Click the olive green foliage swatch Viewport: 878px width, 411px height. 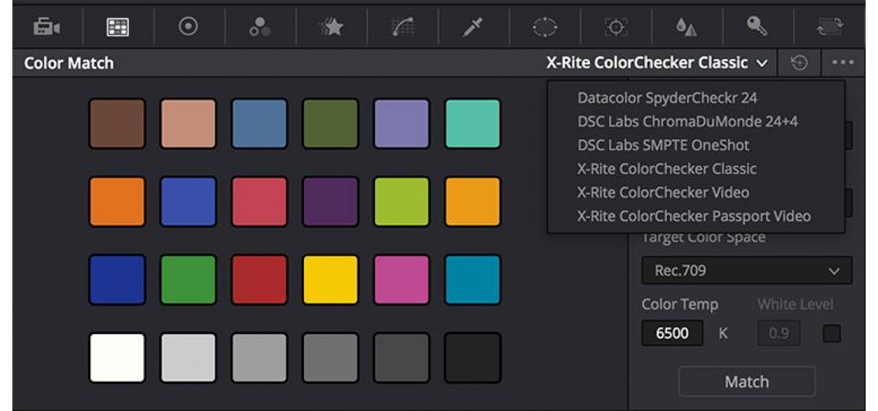click(331, 124)
